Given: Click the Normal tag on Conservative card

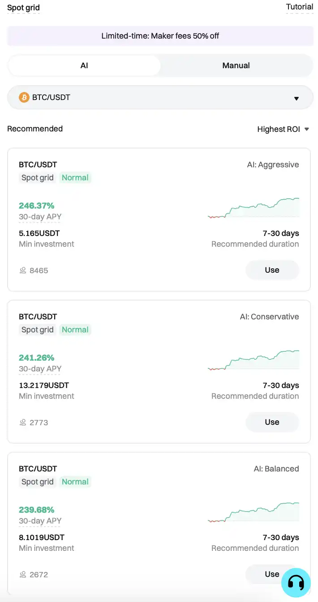Looking at the screenshot, I should click(75, 330).
